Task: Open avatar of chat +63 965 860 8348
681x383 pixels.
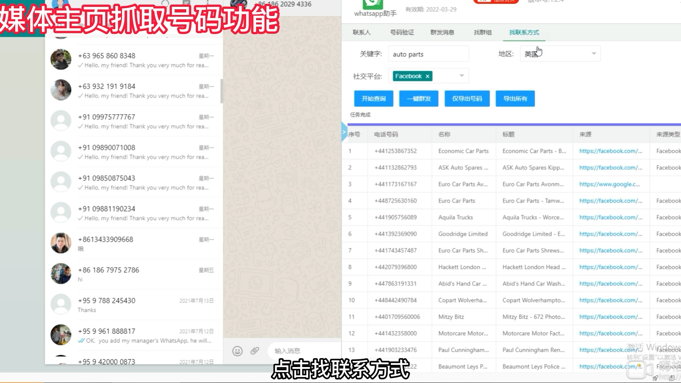Action: click(x=61, y=60)
